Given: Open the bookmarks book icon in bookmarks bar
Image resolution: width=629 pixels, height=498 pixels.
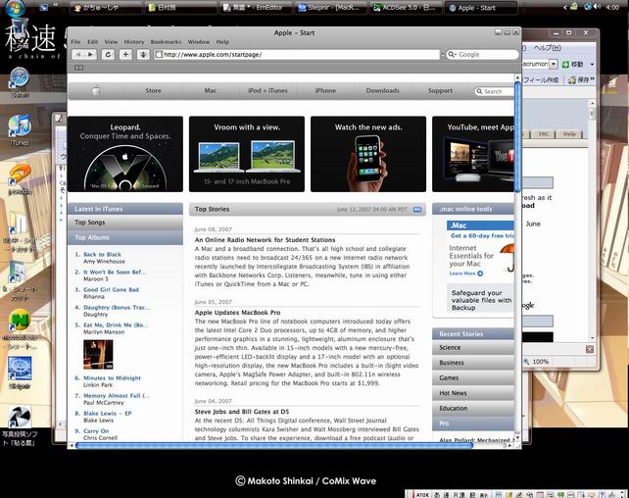Looking at the screenshot, I should 79,68.
